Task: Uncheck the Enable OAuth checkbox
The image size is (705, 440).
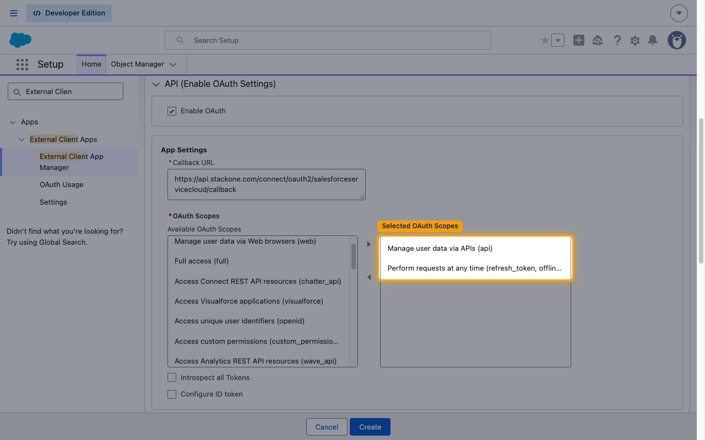Action: tap(172, 111)
